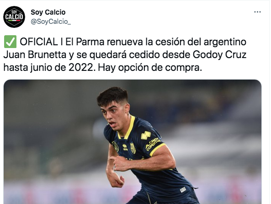The height and width of the screenshot is (204, 271).
Task: Click the name Juan Brunetta in the tweet
Action: coord(35,55)
